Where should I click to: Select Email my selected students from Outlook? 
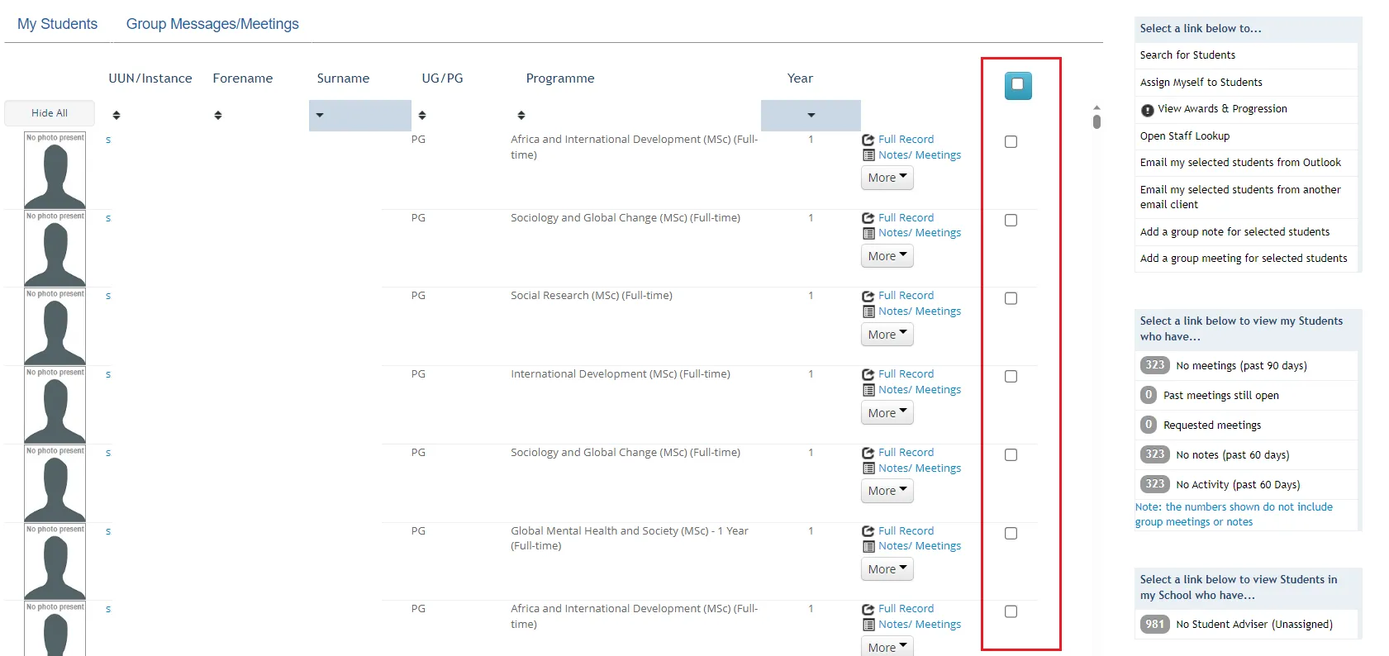[x=1240, y=163]
